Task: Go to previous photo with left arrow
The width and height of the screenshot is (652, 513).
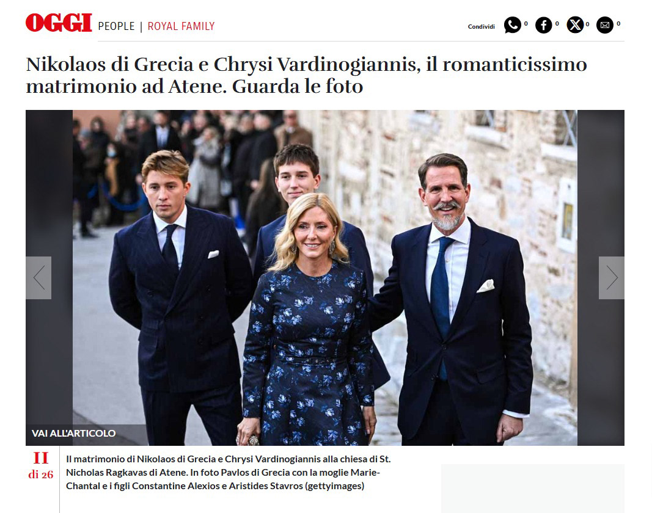Action: click(x=38, y=278)
